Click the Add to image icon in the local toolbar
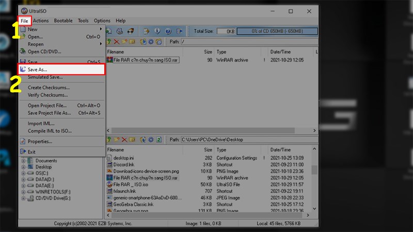 pyautogui.click(x=143, y=139)
